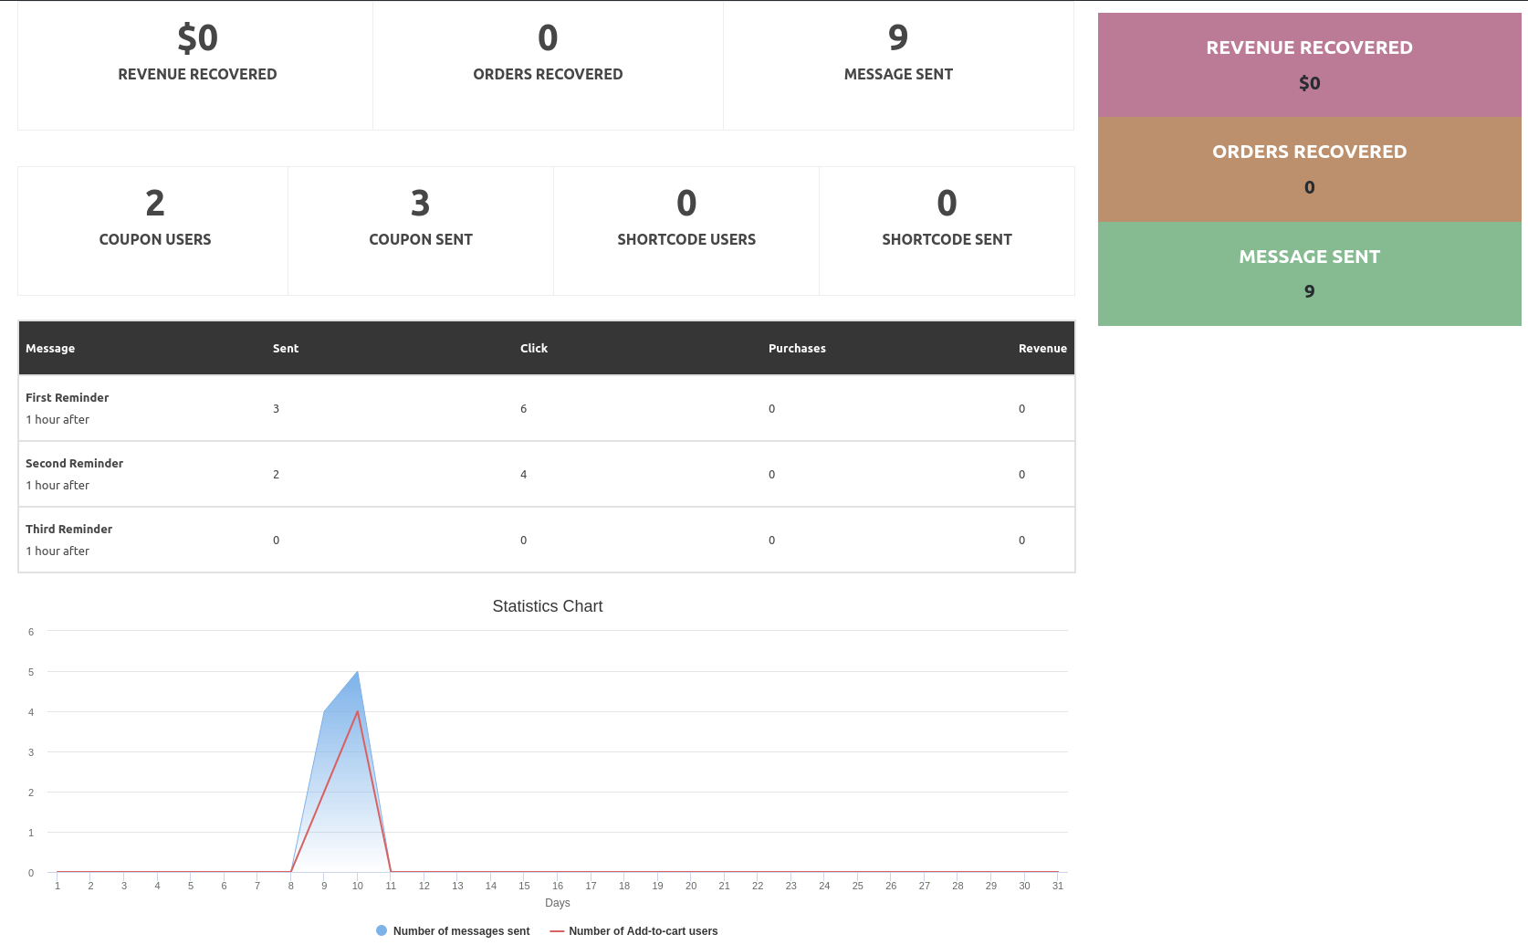
Task: Select the Third Reminder row title
Action: click(69, 530)
